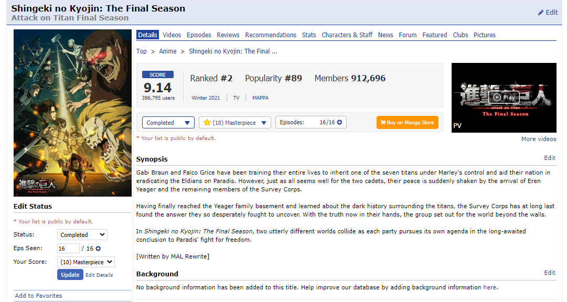Open the Featured tab
Viewport: 567px width, 302px height.
coord(435,35)
